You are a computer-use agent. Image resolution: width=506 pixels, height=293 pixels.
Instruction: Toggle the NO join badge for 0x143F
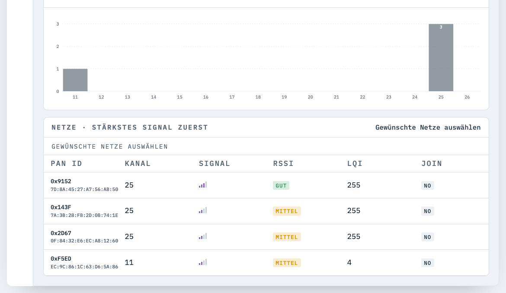coord(427,211)
